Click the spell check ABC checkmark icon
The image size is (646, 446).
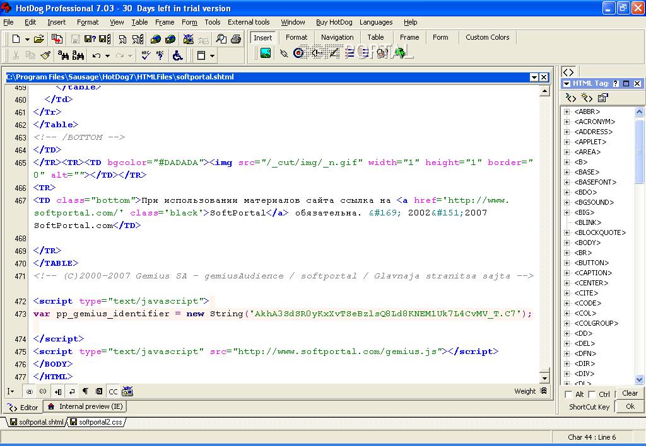pyautogui.click(x=146, y=55)
